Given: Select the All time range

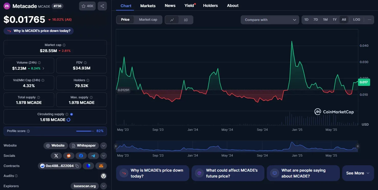Looking at the screenshot, I should click(344, 20).
